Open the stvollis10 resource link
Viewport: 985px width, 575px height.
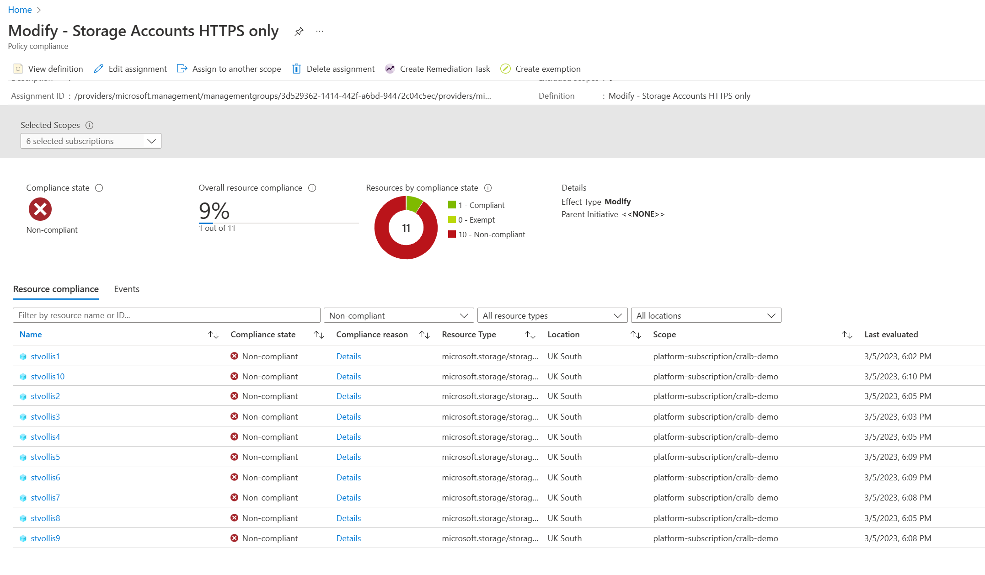tap(48, 377)
